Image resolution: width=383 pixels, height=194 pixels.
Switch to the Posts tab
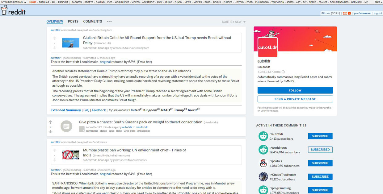pos(73,22)
